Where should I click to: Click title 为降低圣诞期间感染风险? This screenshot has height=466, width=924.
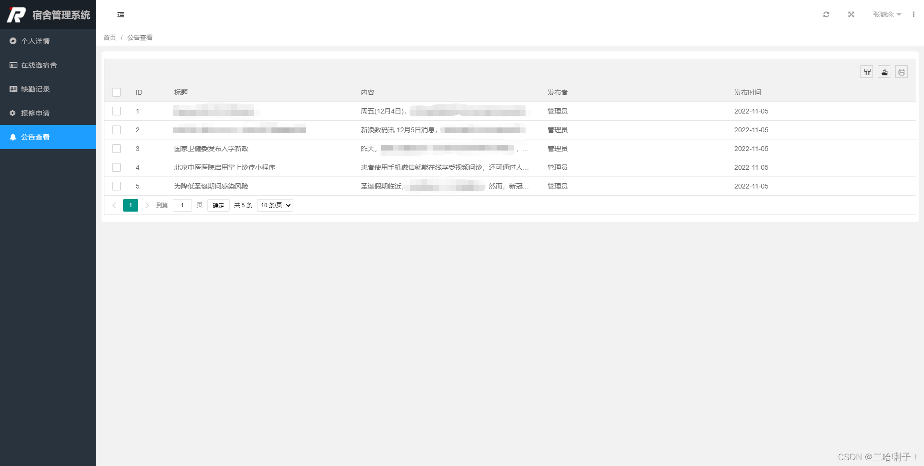point(211,186)
